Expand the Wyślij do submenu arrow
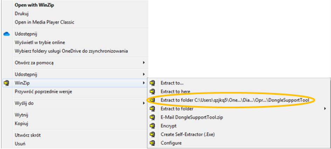Image resolution: width=331 pixels, height=149 pixels. click(144, 103)
